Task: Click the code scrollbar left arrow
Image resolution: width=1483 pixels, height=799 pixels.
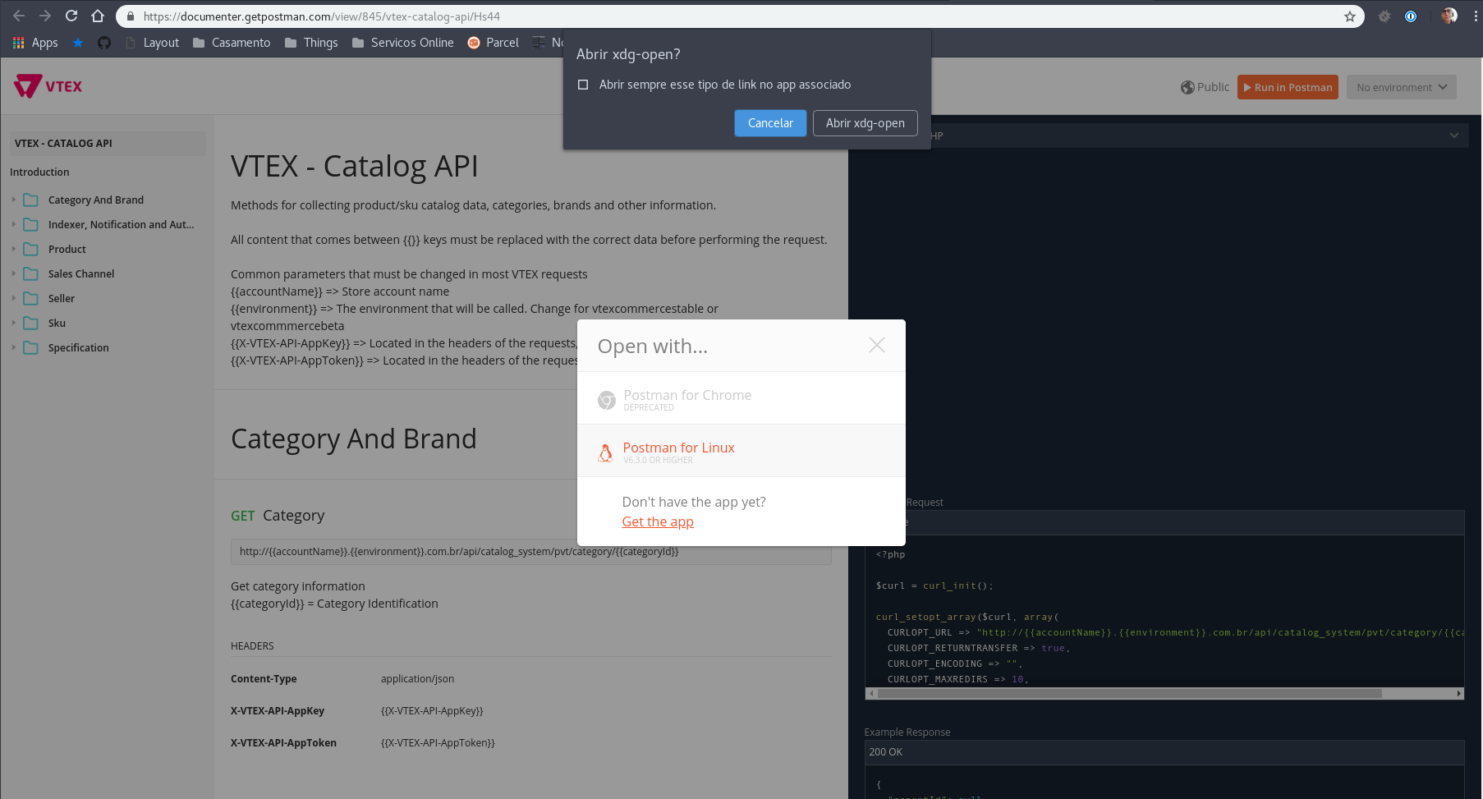Action: click(x=871, y=694)
